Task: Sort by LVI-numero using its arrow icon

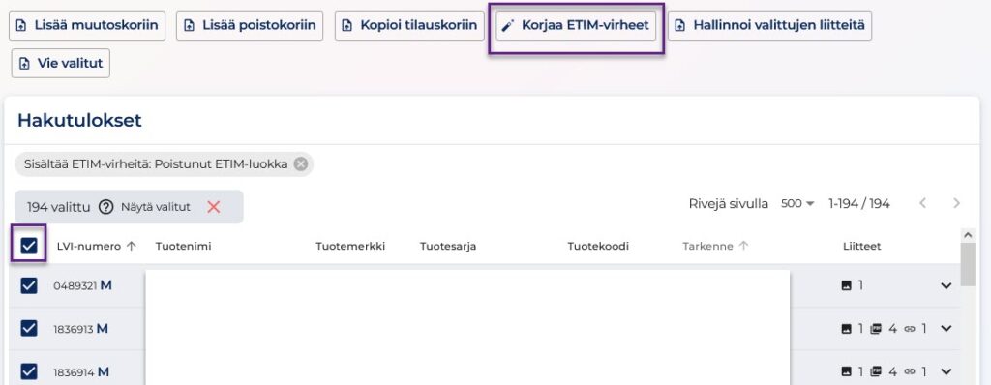Action: click(131, 247)
